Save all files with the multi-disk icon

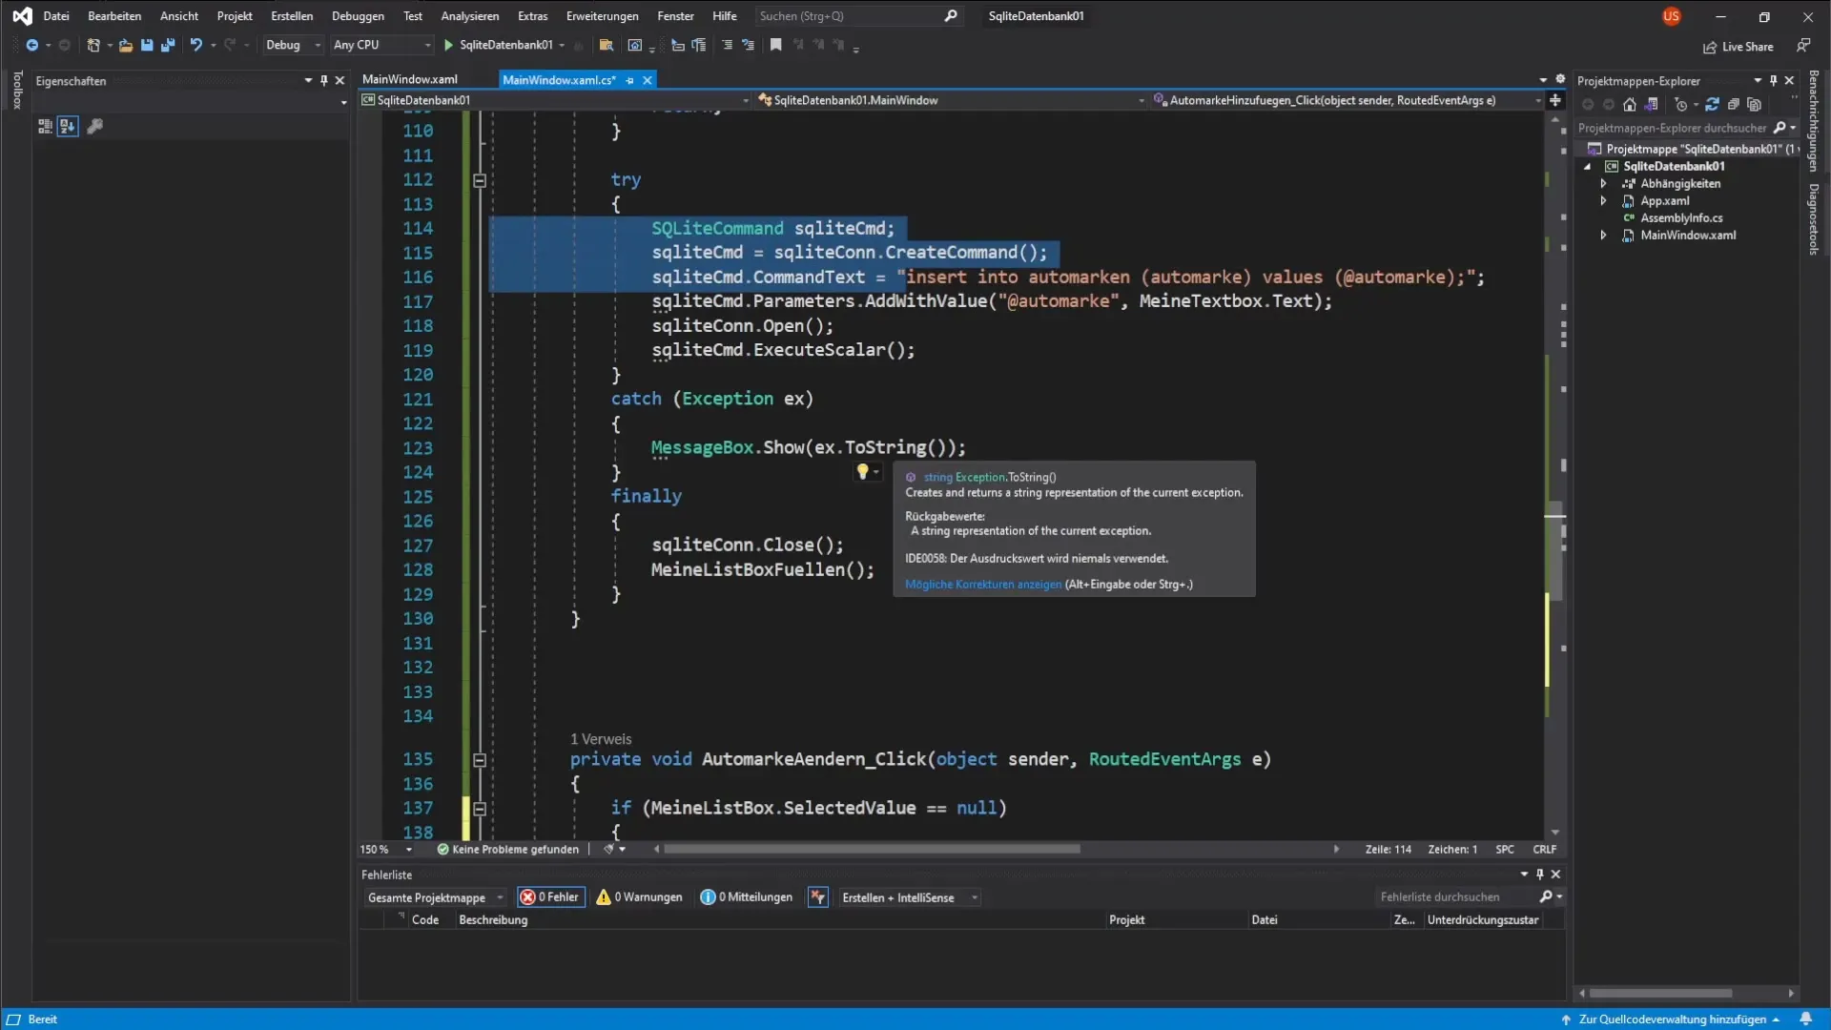(168, 45)
